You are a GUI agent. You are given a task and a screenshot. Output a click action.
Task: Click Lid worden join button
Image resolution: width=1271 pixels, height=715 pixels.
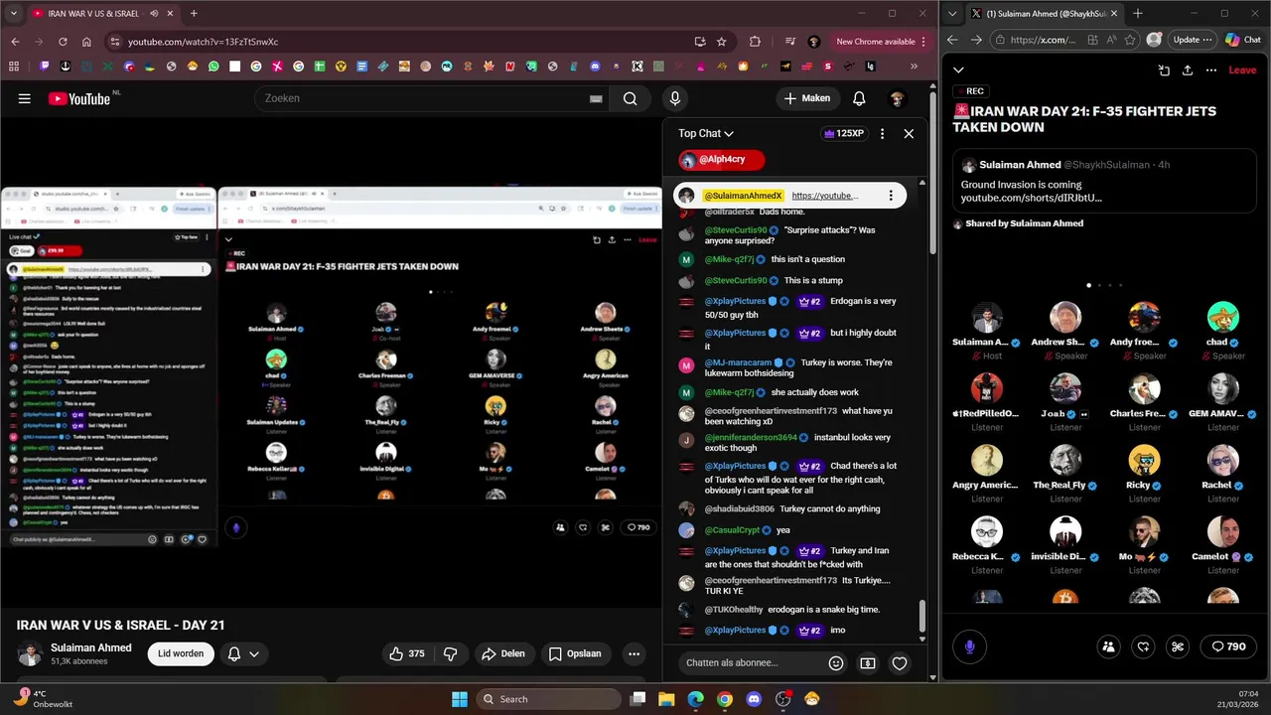pyautogui.click(x=181, y=653)
